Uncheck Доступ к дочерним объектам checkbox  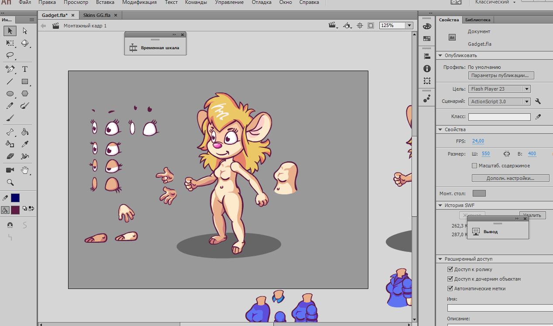click(450, 279)
